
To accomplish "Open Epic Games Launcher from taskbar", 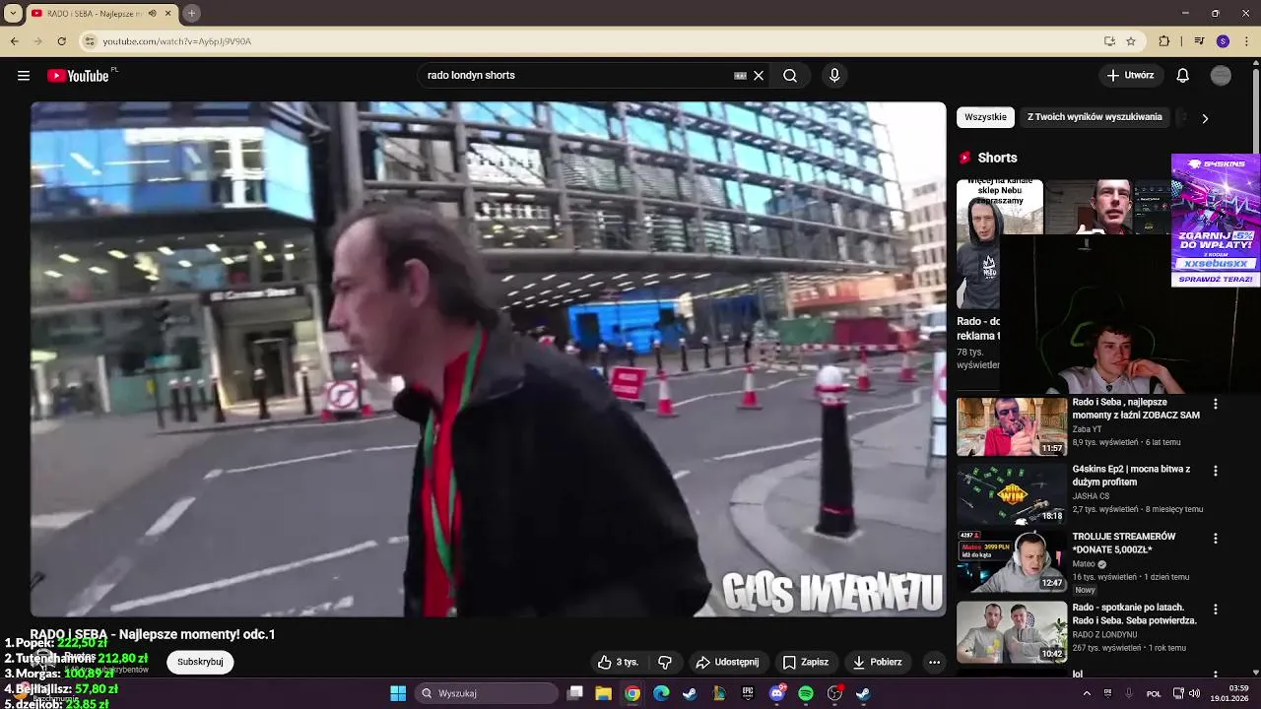I will (748, 693).
